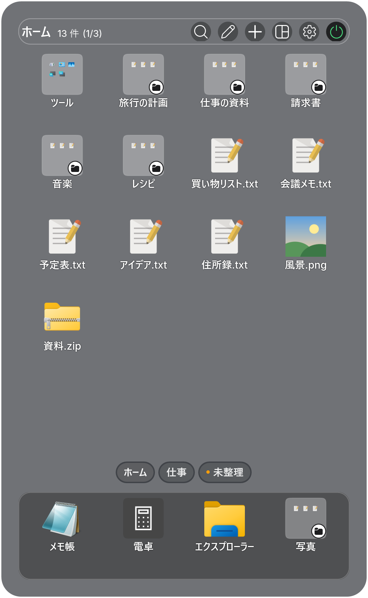The width and height of the screenshot is (368, 598).
Task: Launch 電卓 calculator from the dock
Action: 143,518
